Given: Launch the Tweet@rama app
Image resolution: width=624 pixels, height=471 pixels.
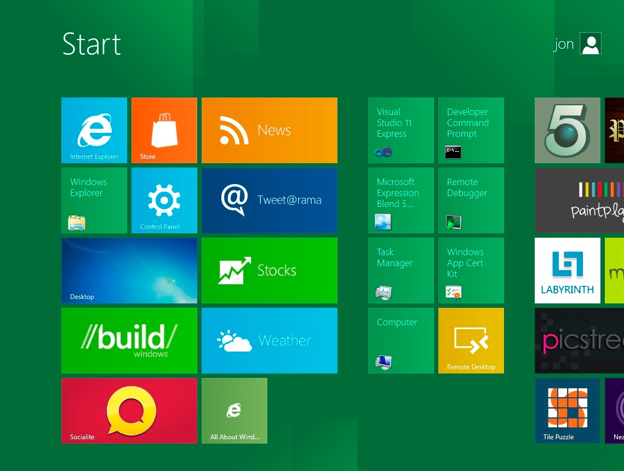Looking at the screenshot, I should (x=269, y=200).
